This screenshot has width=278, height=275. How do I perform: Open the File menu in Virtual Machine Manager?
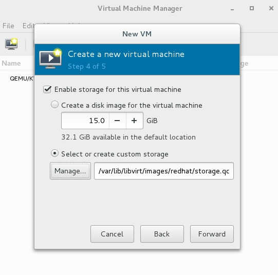[x=8, y=26]
